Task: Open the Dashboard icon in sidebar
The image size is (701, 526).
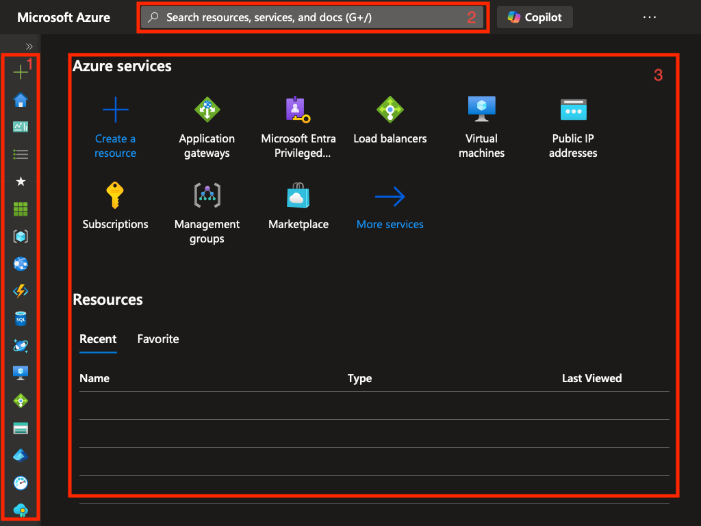Action: tap(20, 127)
